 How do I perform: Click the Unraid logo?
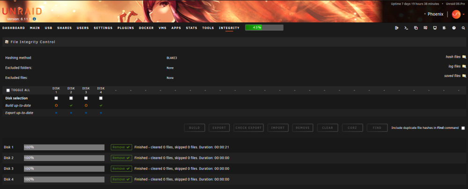22,11
